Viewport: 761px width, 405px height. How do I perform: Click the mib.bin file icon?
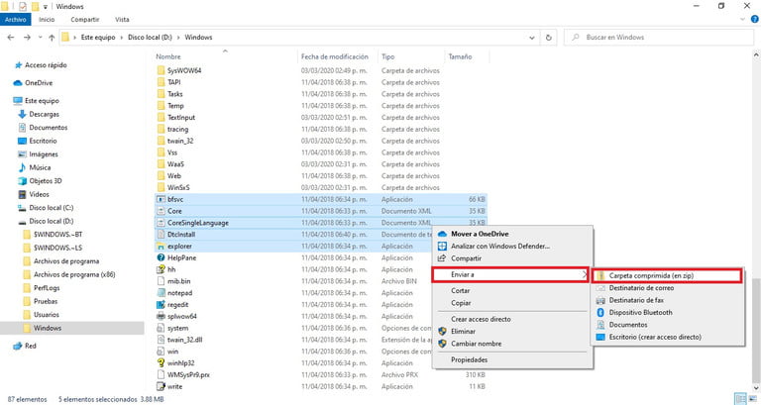[x=162, y=281]
